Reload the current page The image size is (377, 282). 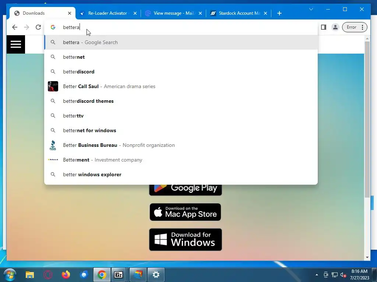38,27
